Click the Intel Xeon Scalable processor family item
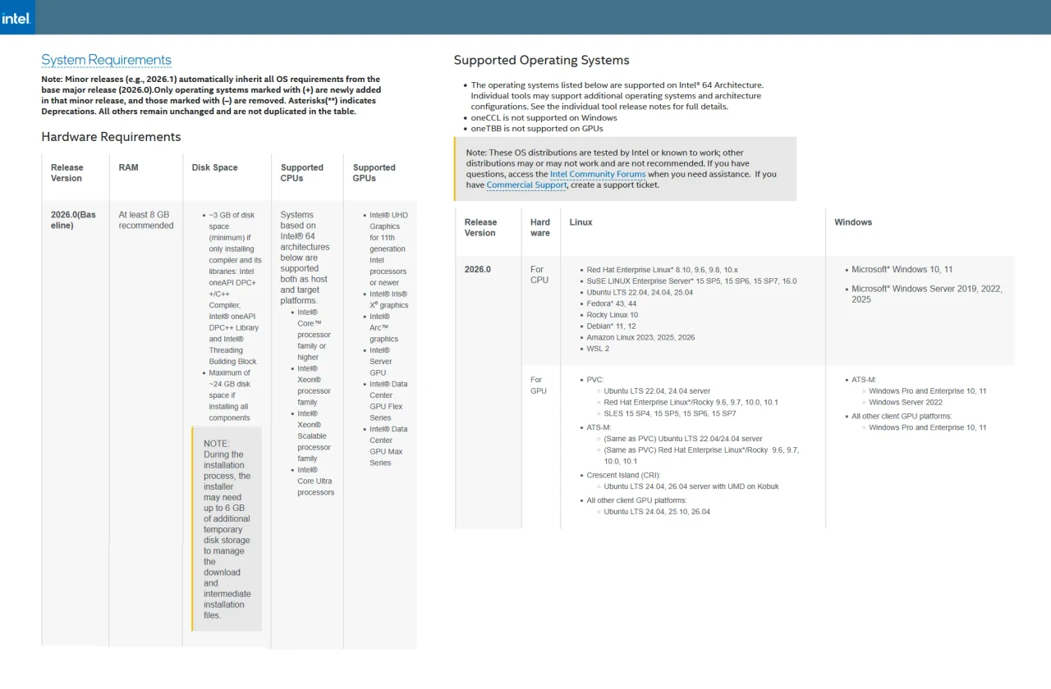Screen dimensions: 1051x689 pos(314,436)
